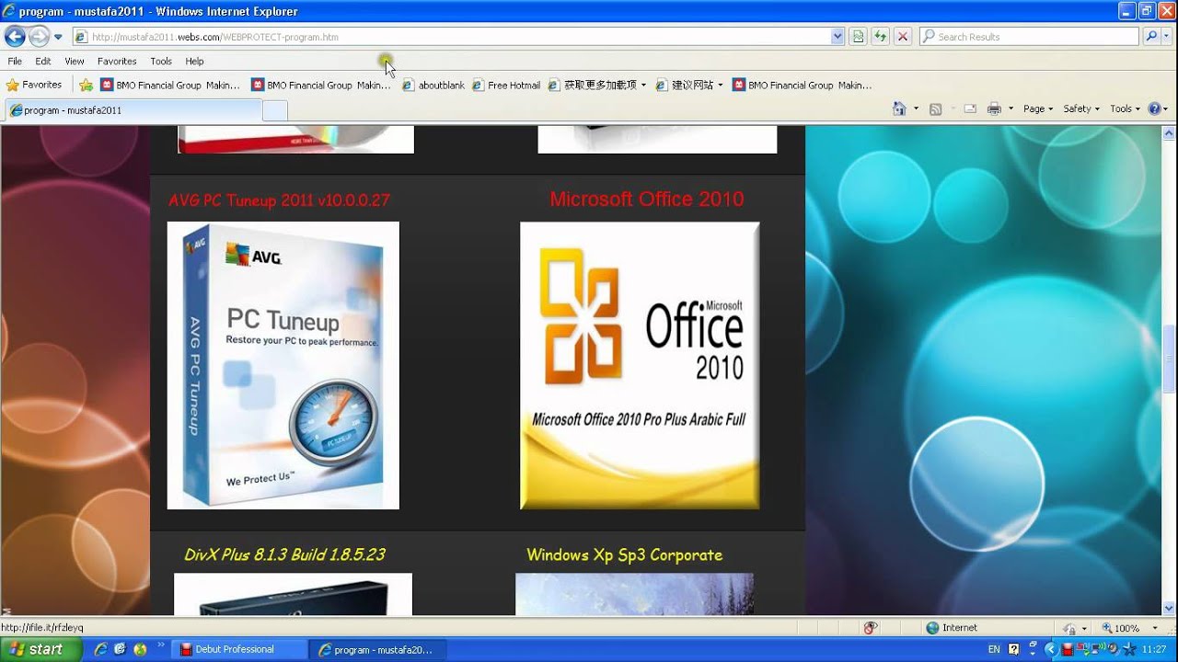Viewport: 1178px width, 662px height.
Task: Click the red Stop loading icon
Action: tap(903, 37)
